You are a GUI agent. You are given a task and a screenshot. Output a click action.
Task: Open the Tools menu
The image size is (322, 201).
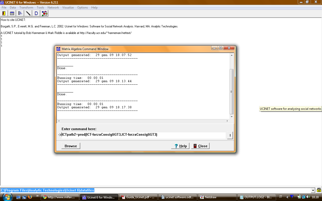[x=40, y=8]
